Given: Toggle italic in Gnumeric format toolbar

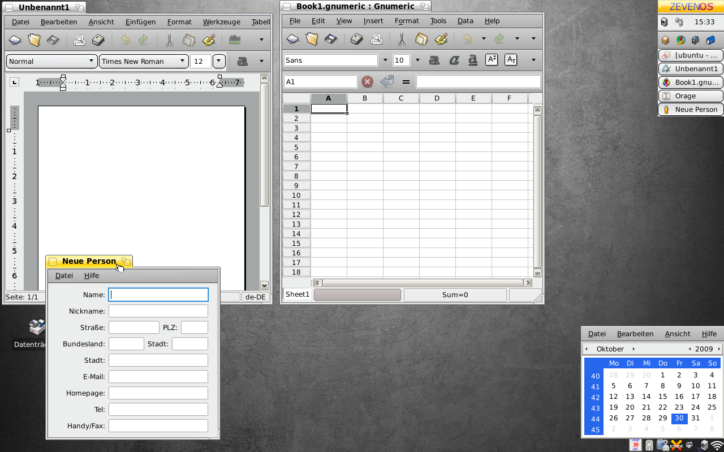Looking at the screenshot, I should 454,60.
